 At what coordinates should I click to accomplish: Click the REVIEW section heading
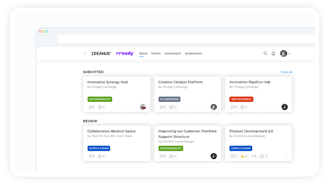90,121
